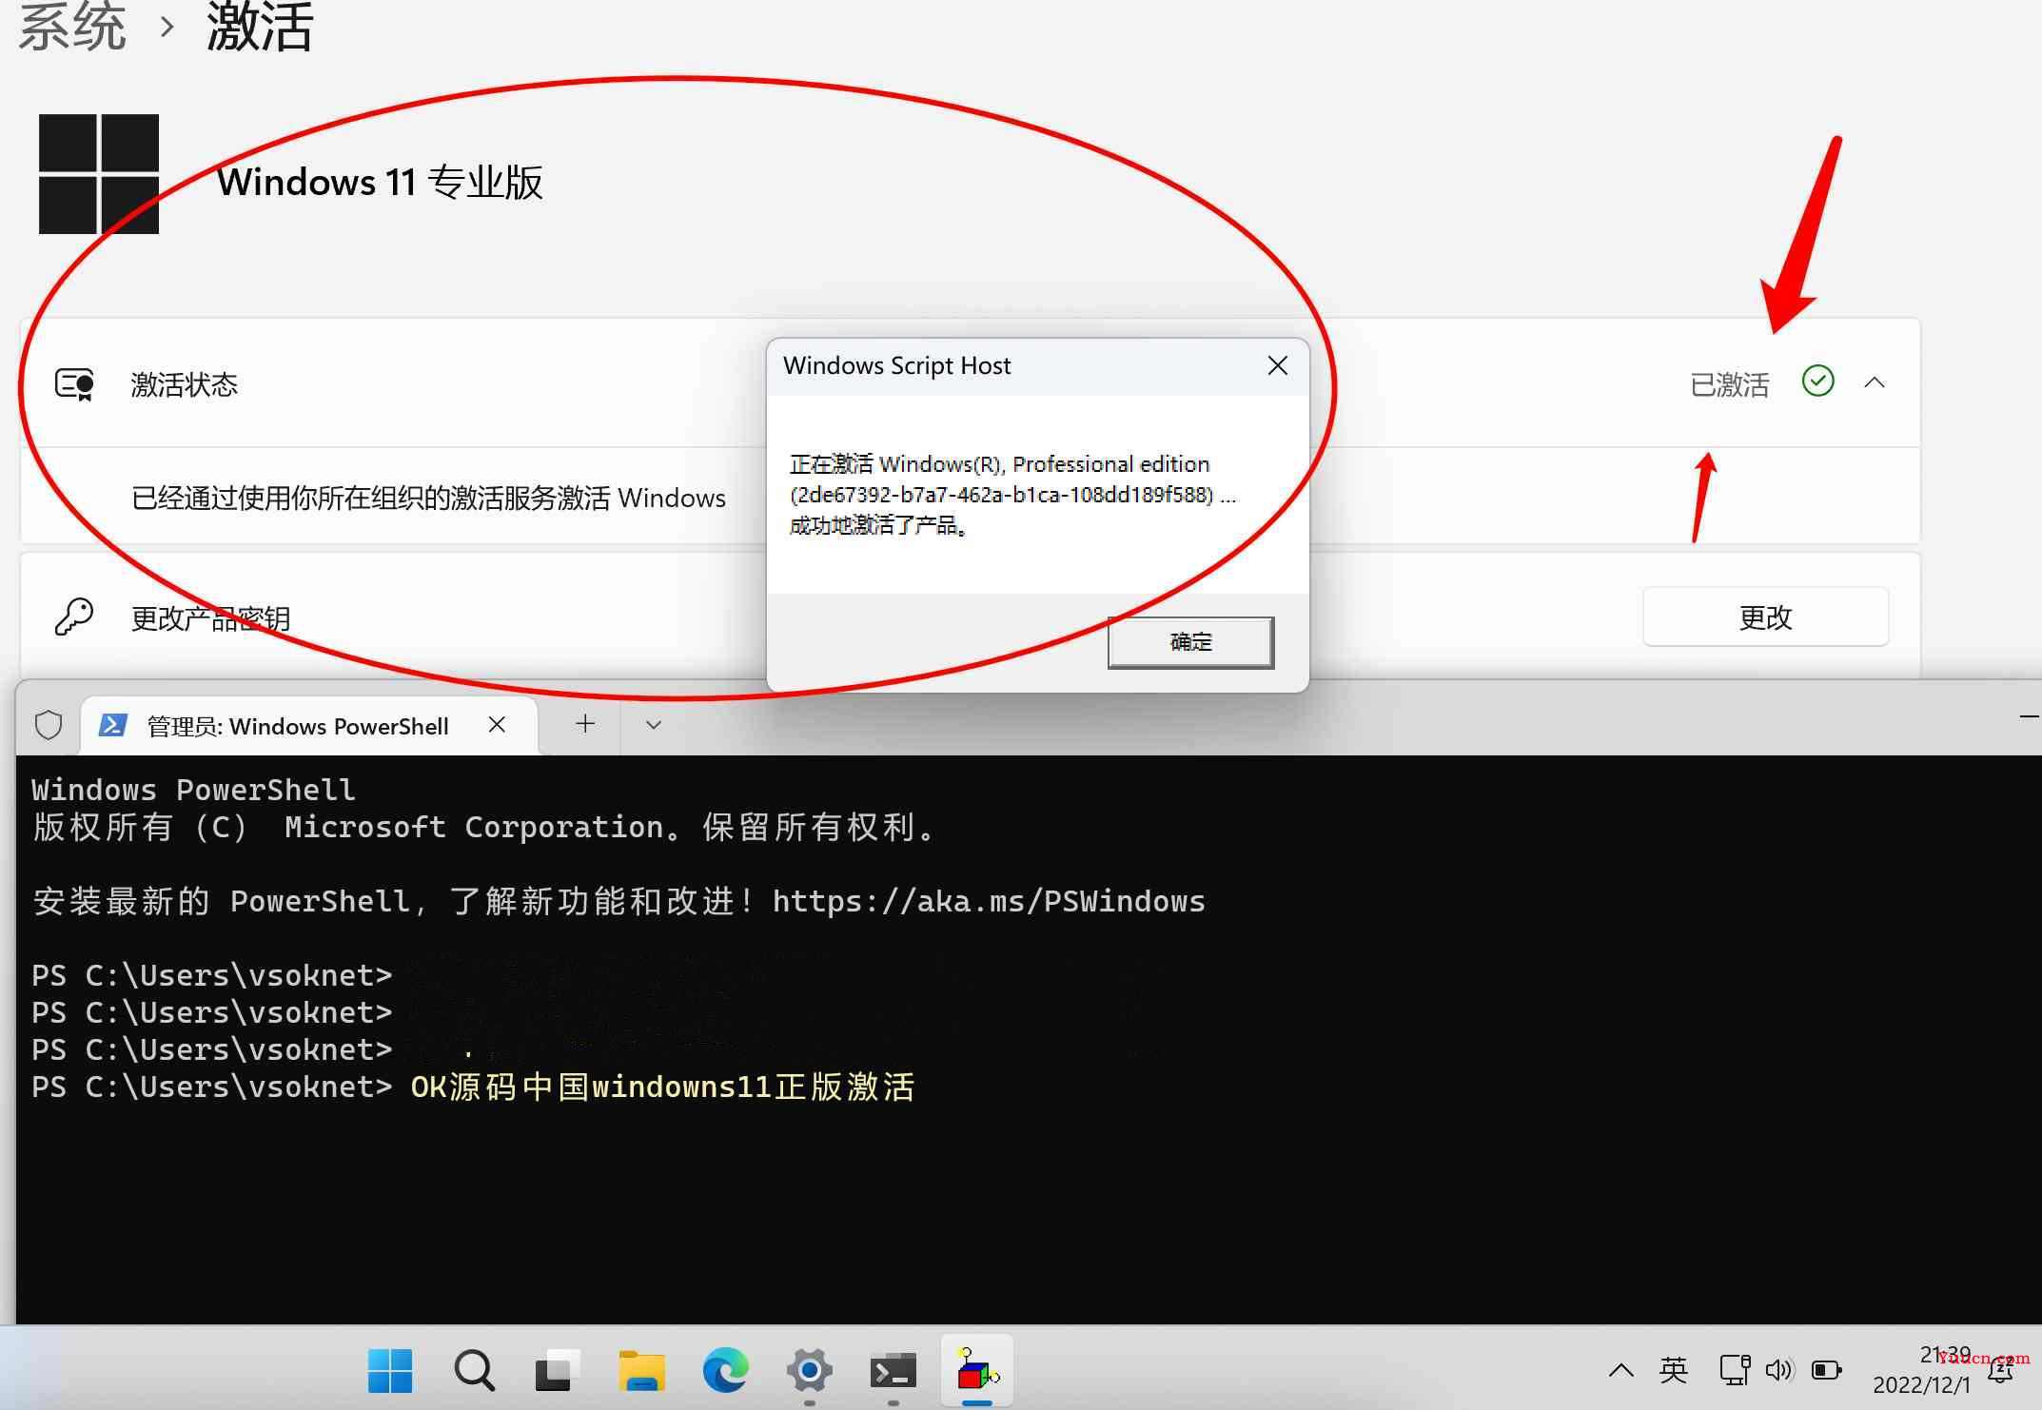Click the https://aka.ms/PSWindows link text
The width and height of the screenshot is (2042, 1410).
989,901
